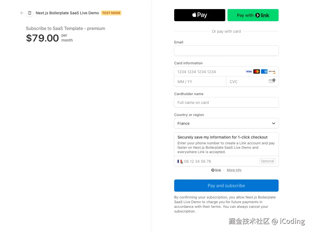Select the MM / YY expiry field
Viewport: 311px width, 232px height.
tap(200, 82)
